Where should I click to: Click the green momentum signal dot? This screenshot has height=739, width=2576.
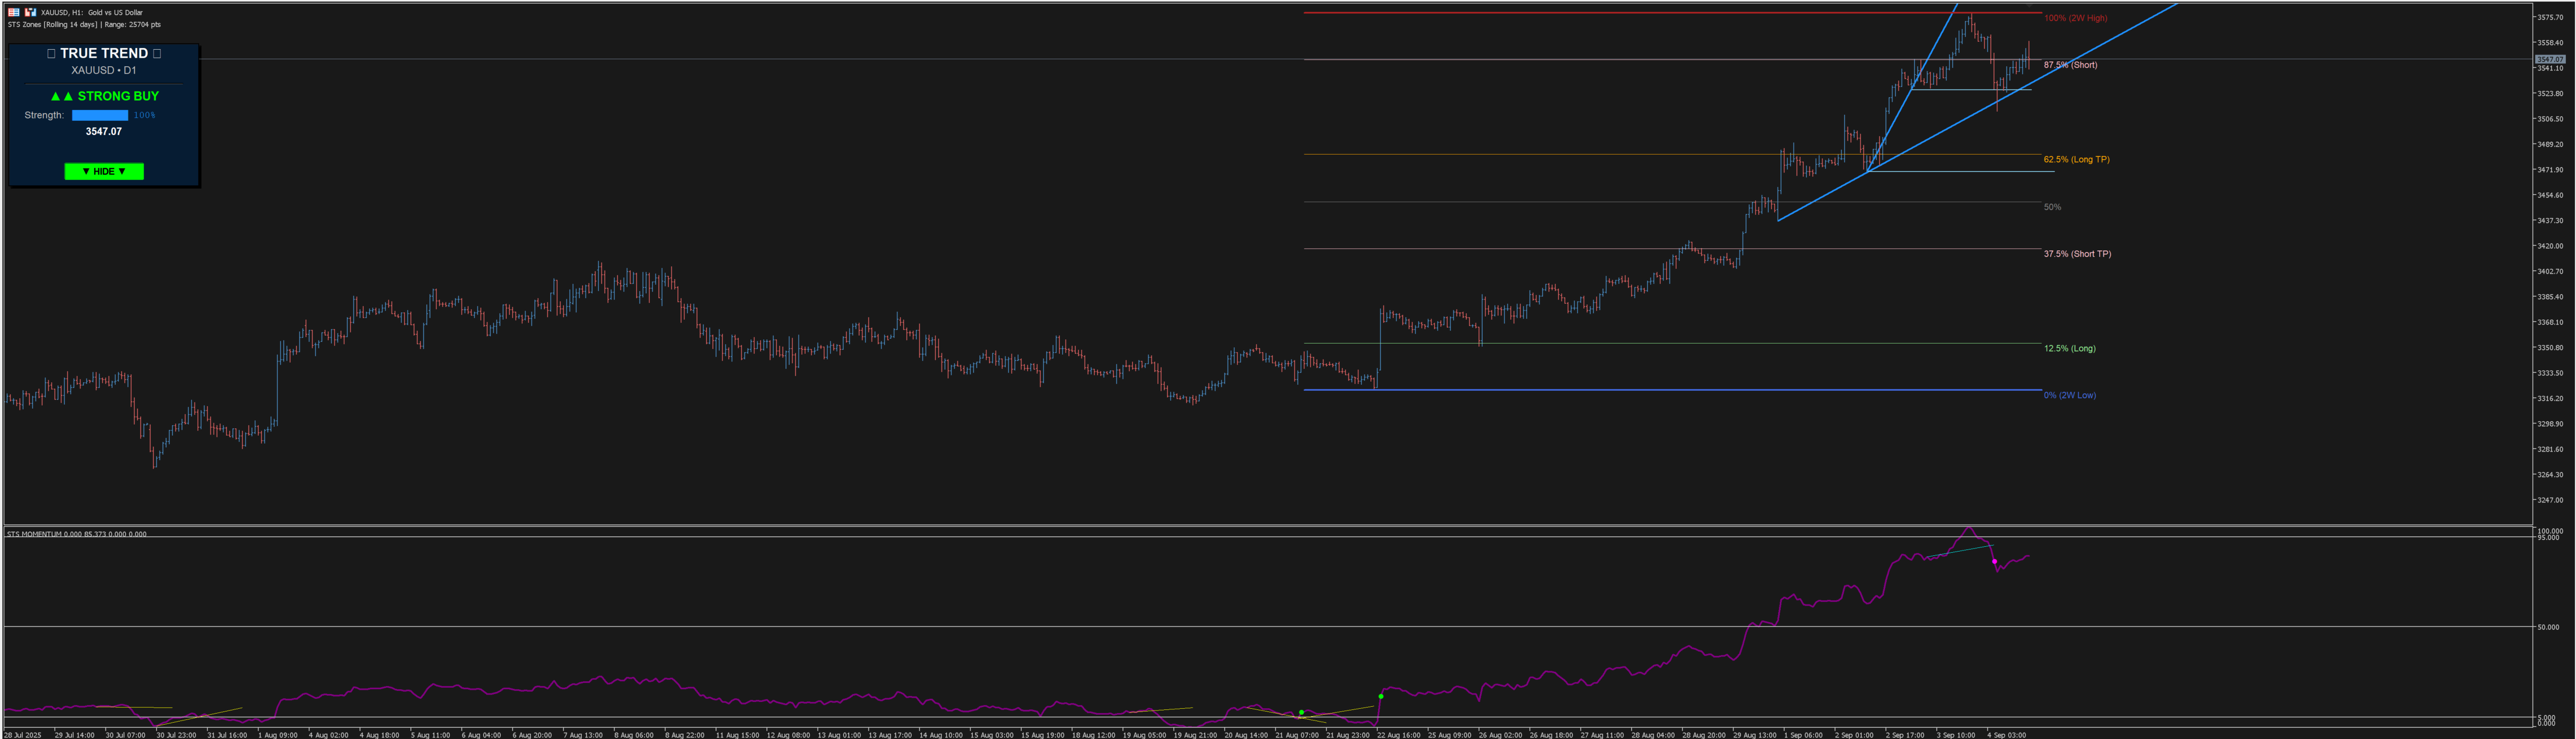[x=1380, y=696]
